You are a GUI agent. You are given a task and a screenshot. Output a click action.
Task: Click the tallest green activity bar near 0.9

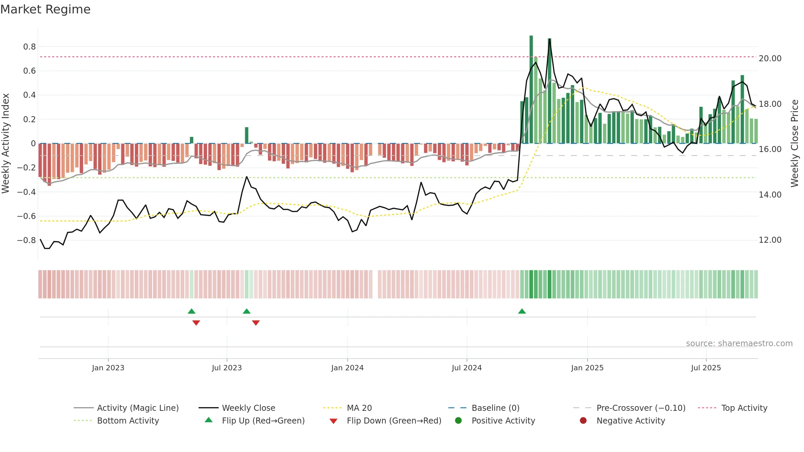pyautogui.click(x=531, y=89)
